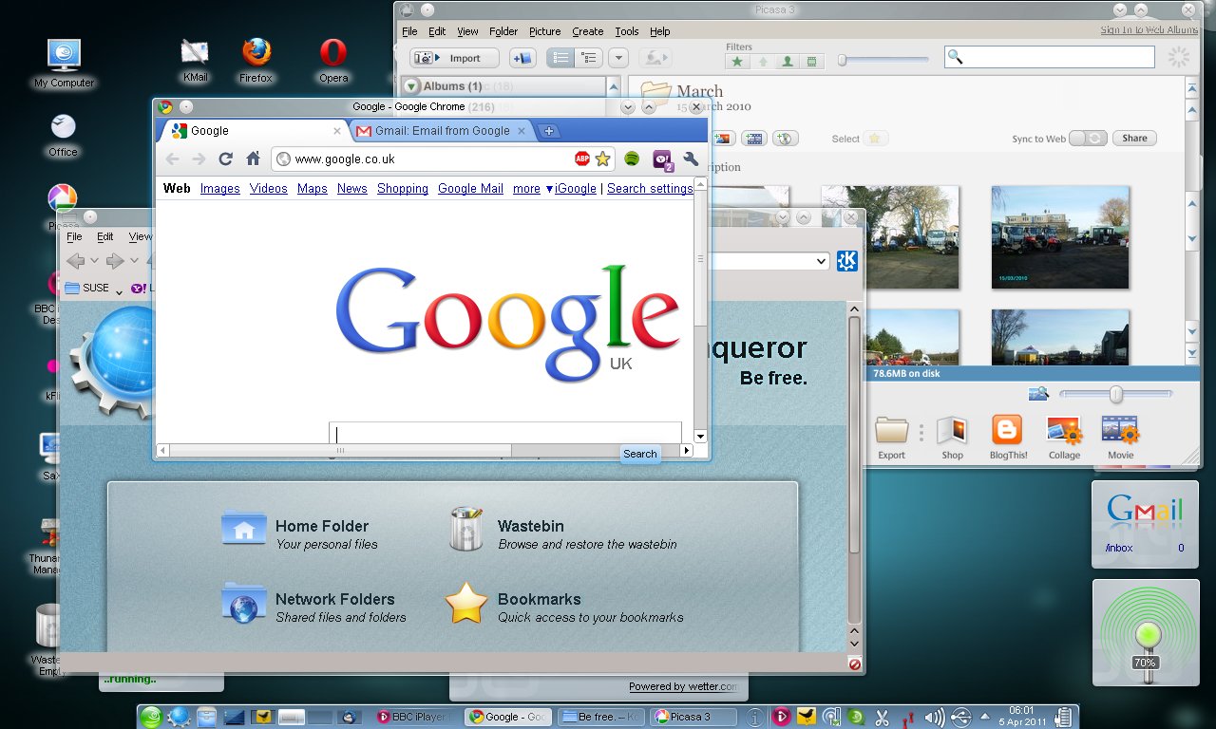Screen dimensions: 1216x729
Task: Open the Picasa Shop button
Action: pyautogui.click(x=952, y=438)
